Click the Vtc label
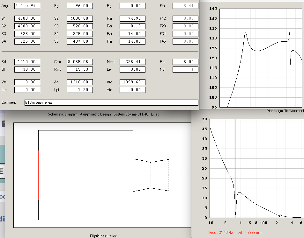 pyautogui.click(x=109, y=82)
